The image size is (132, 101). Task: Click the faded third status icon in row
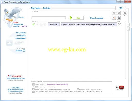[x=41, y=24]
